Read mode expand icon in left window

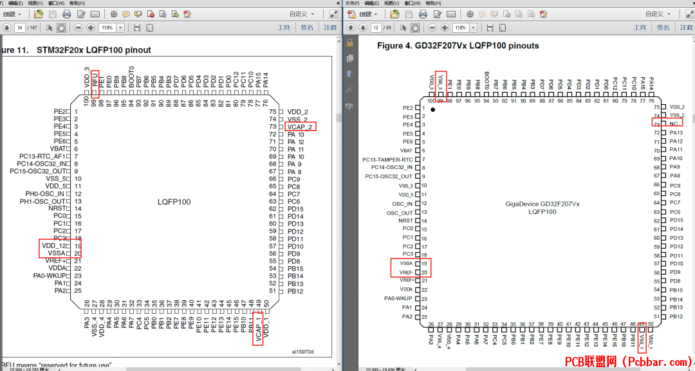point(334,14)
